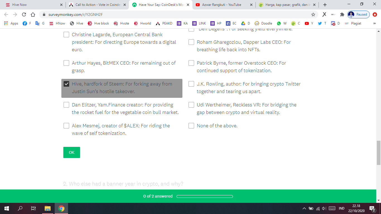
Task: Check the None of the above option
Action: pos(191,126)
